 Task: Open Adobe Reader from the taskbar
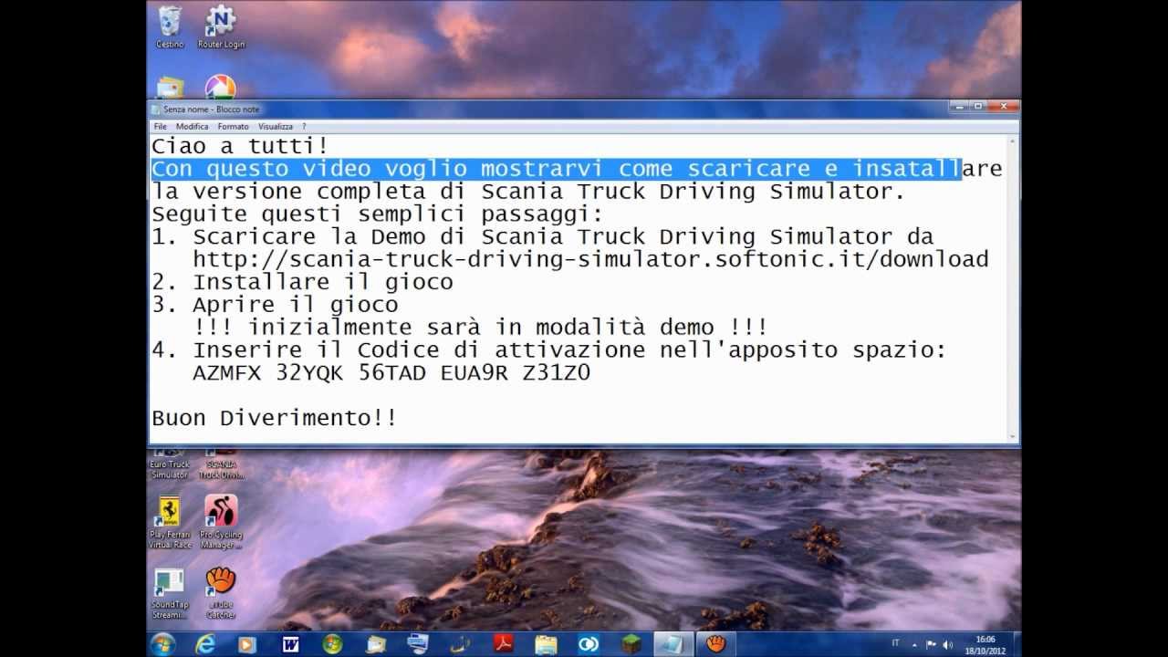503,644
